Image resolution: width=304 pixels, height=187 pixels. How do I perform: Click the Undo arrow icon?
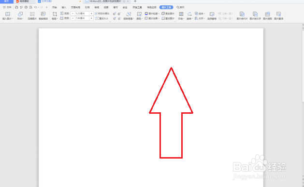coord(35,7)
